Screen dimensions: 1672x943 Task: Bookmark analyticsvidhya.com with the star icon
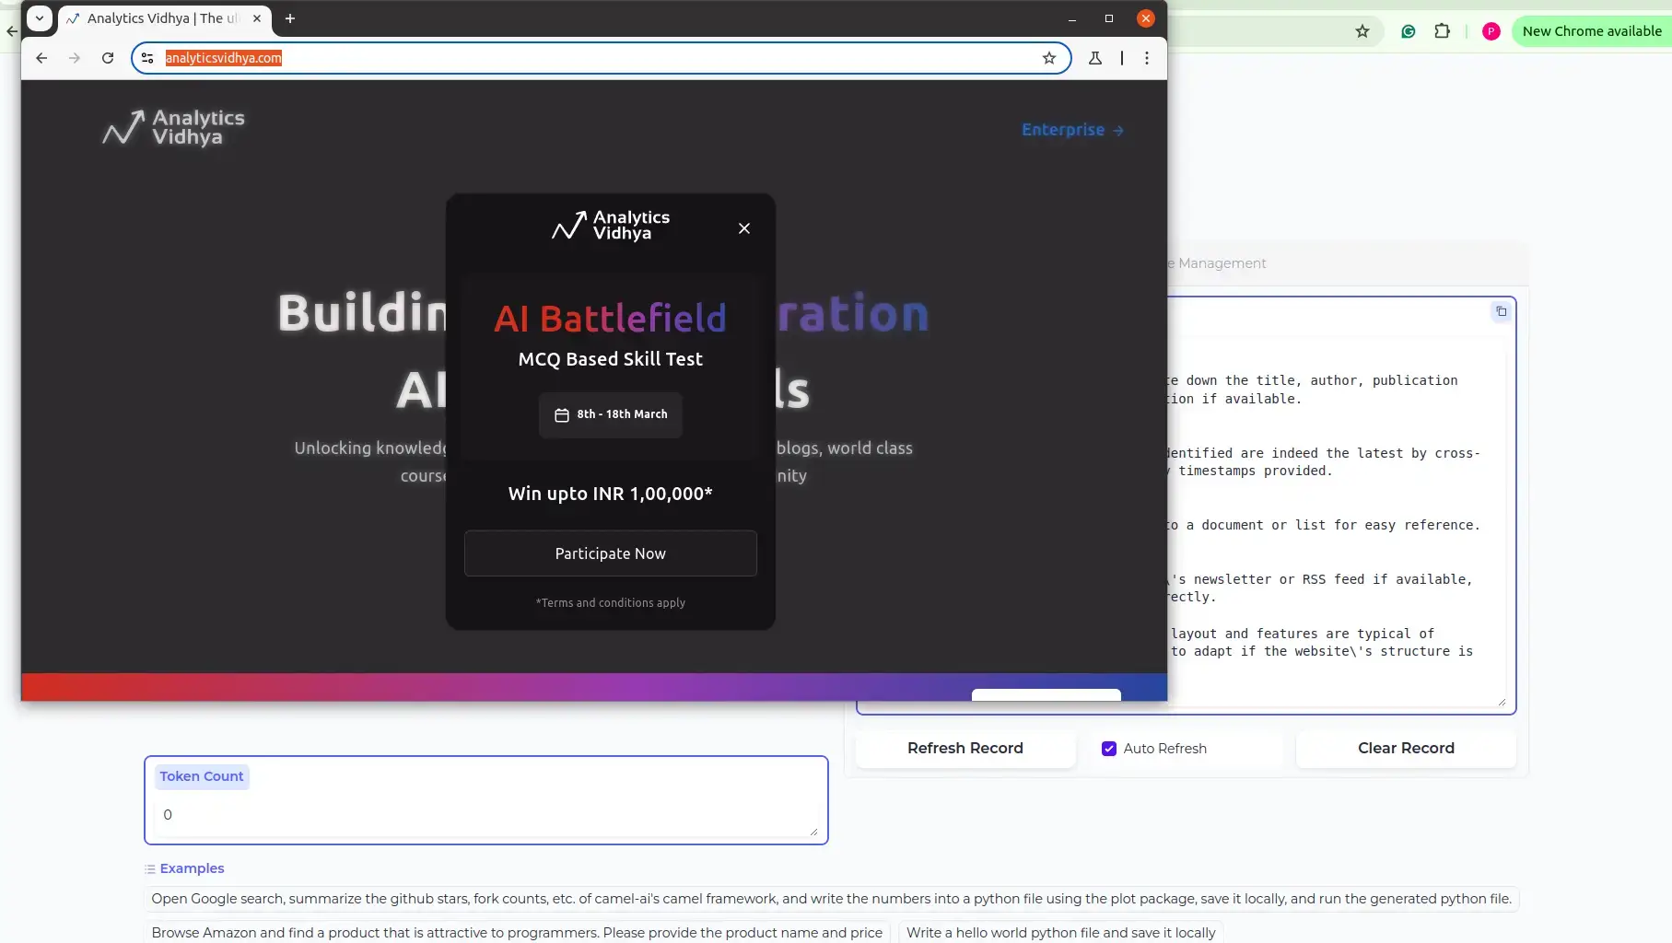coord(1048,58)
